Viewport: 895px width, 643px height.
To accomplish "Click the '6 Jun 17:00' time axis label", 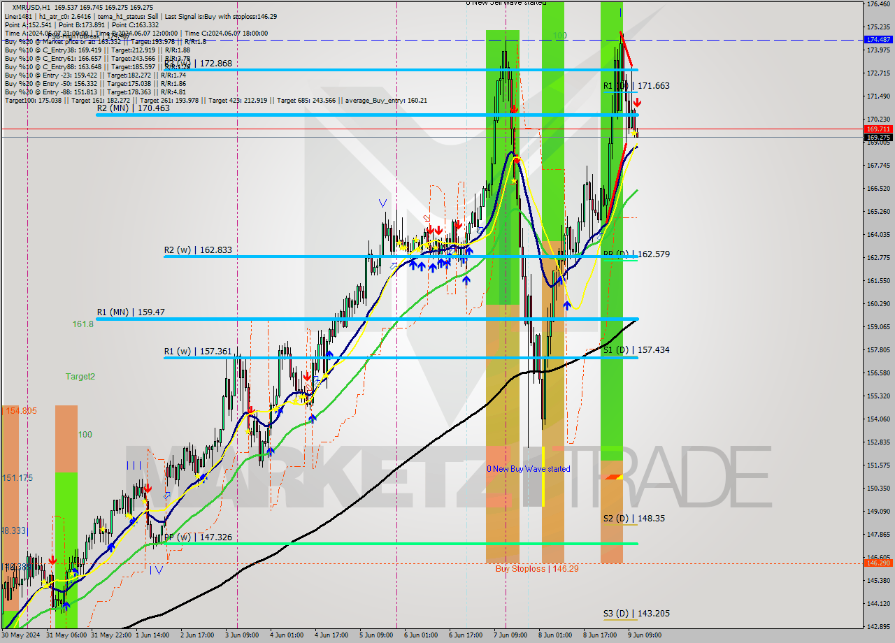I will 466,635.
